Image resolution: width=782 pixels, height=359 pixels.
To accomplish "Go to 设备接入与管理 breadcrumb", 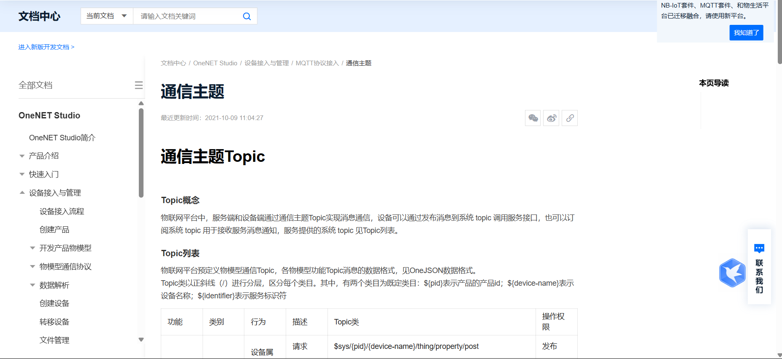I will 267,63.
